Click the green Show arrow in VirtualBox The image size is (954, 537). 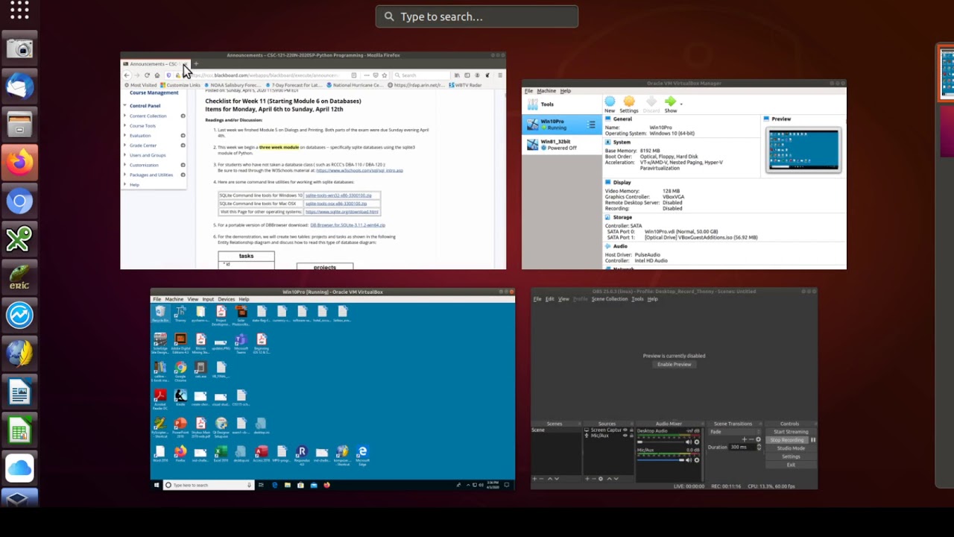670,104
